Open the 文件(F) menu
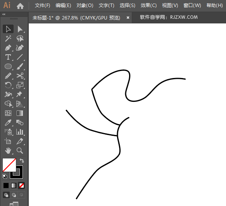The image size is (226, 206). tap(42, 5)
